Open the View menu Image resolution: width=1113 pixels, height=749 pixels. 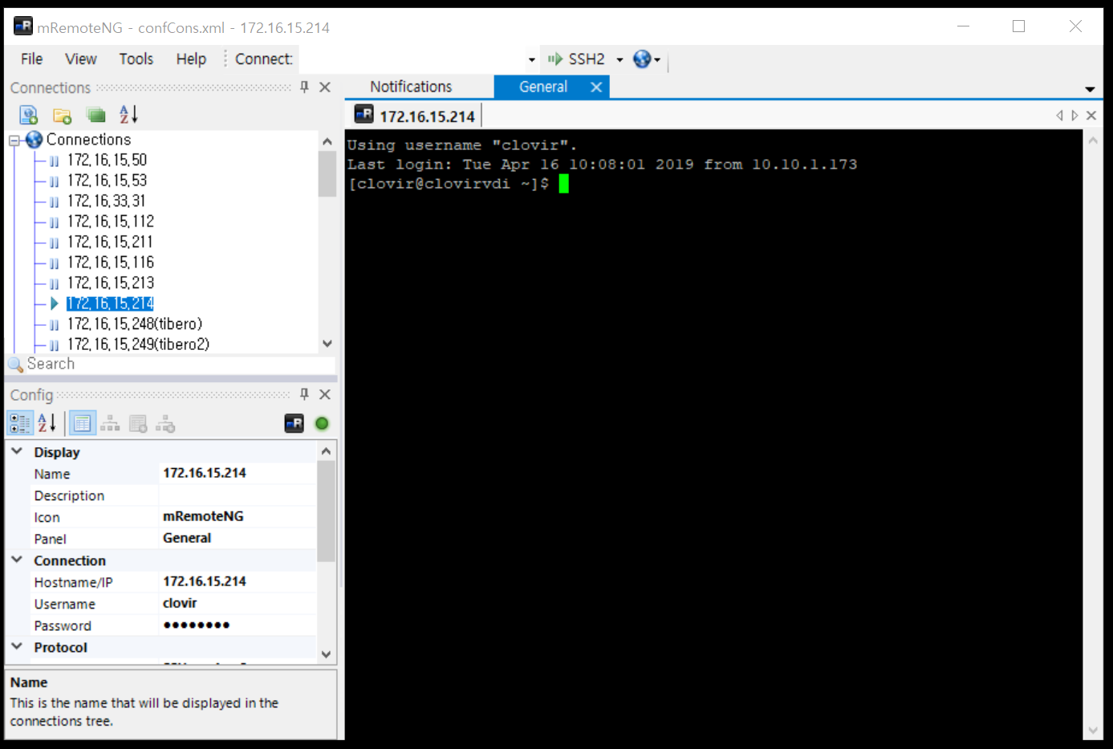81,59
